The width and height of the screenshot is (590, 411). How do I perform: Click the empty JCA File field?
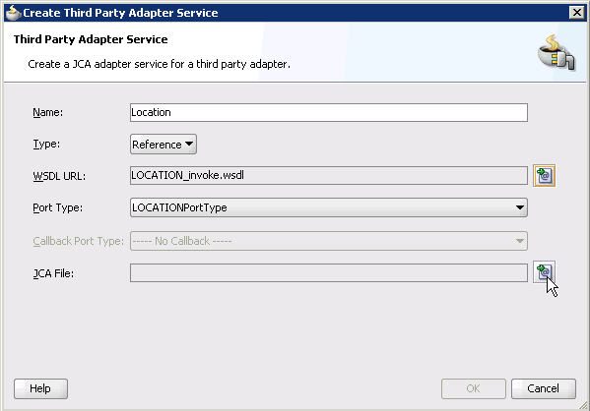tap(328, 272)
